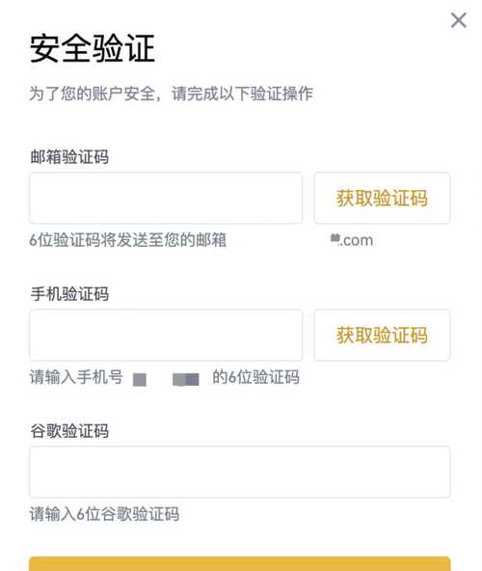Viewport: 482px width, 571px height.
Task: Click the 手机验证码 label
Action: click(69, 294)
